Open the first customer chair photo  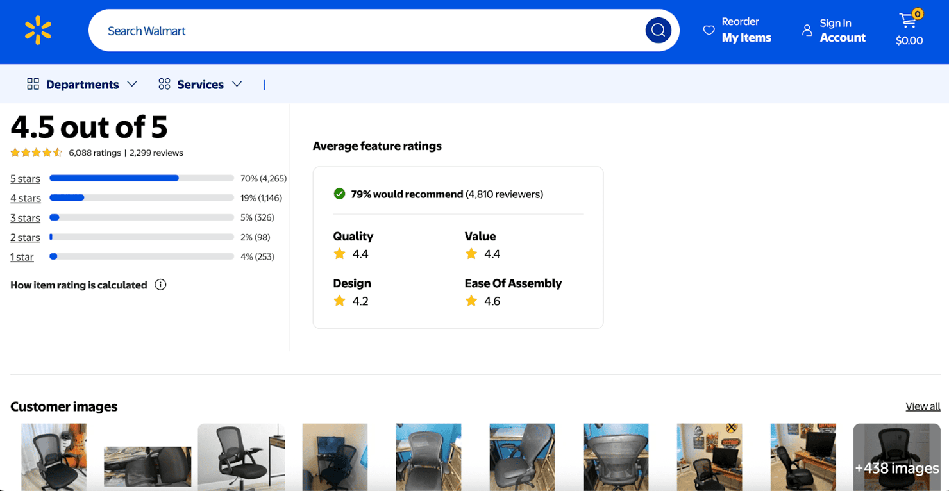pyautogui.click(x=54, y=457)
